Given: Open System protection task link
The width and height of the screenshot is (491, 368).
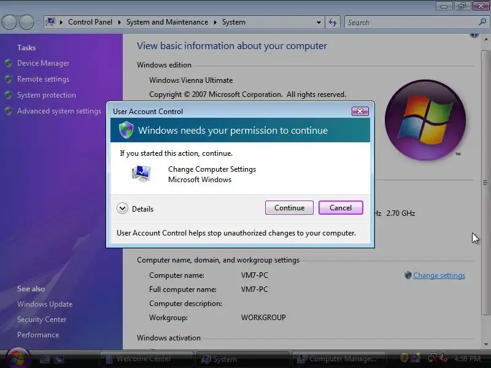Looking at the screenshot, I should 47,95.
